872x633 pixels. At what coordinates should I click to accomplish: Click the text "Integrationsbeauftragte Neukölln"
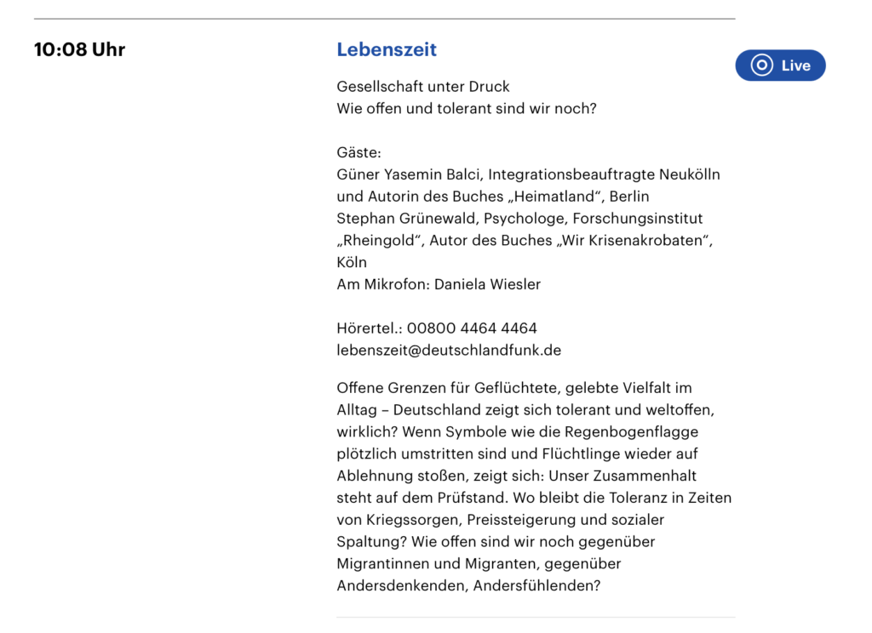click(x=604, y=174)
